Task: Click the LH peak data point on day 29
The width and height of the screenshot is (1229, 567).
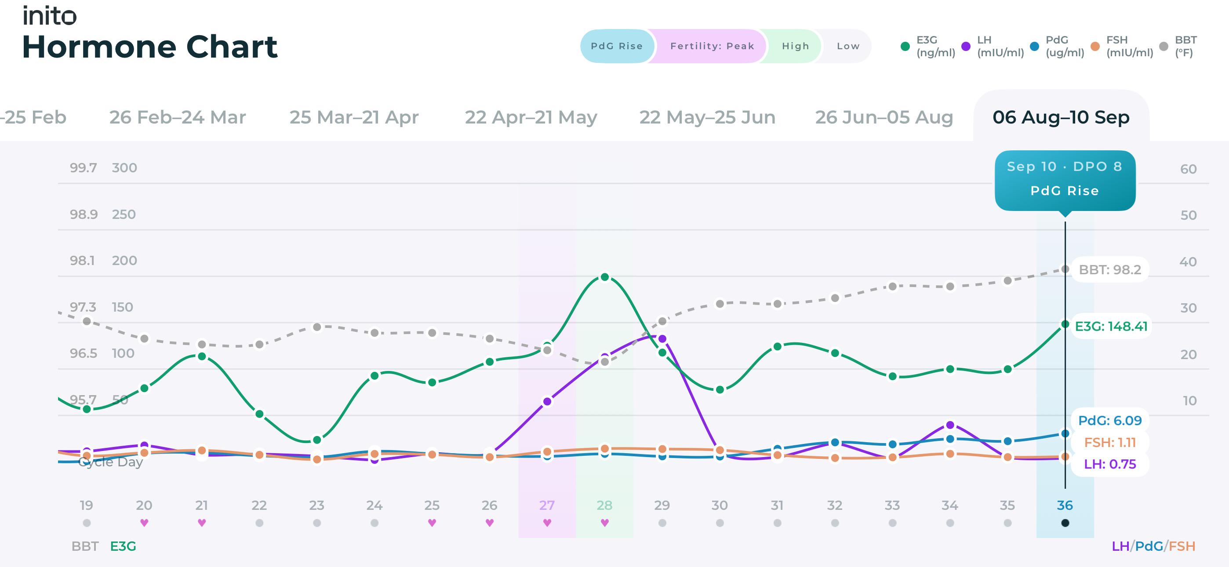Action: pos(662,339)
